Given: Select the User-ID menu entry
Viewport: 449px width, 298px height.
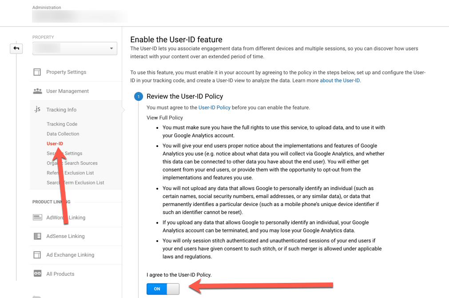Looking at the screenshot, I should (55, 143).
